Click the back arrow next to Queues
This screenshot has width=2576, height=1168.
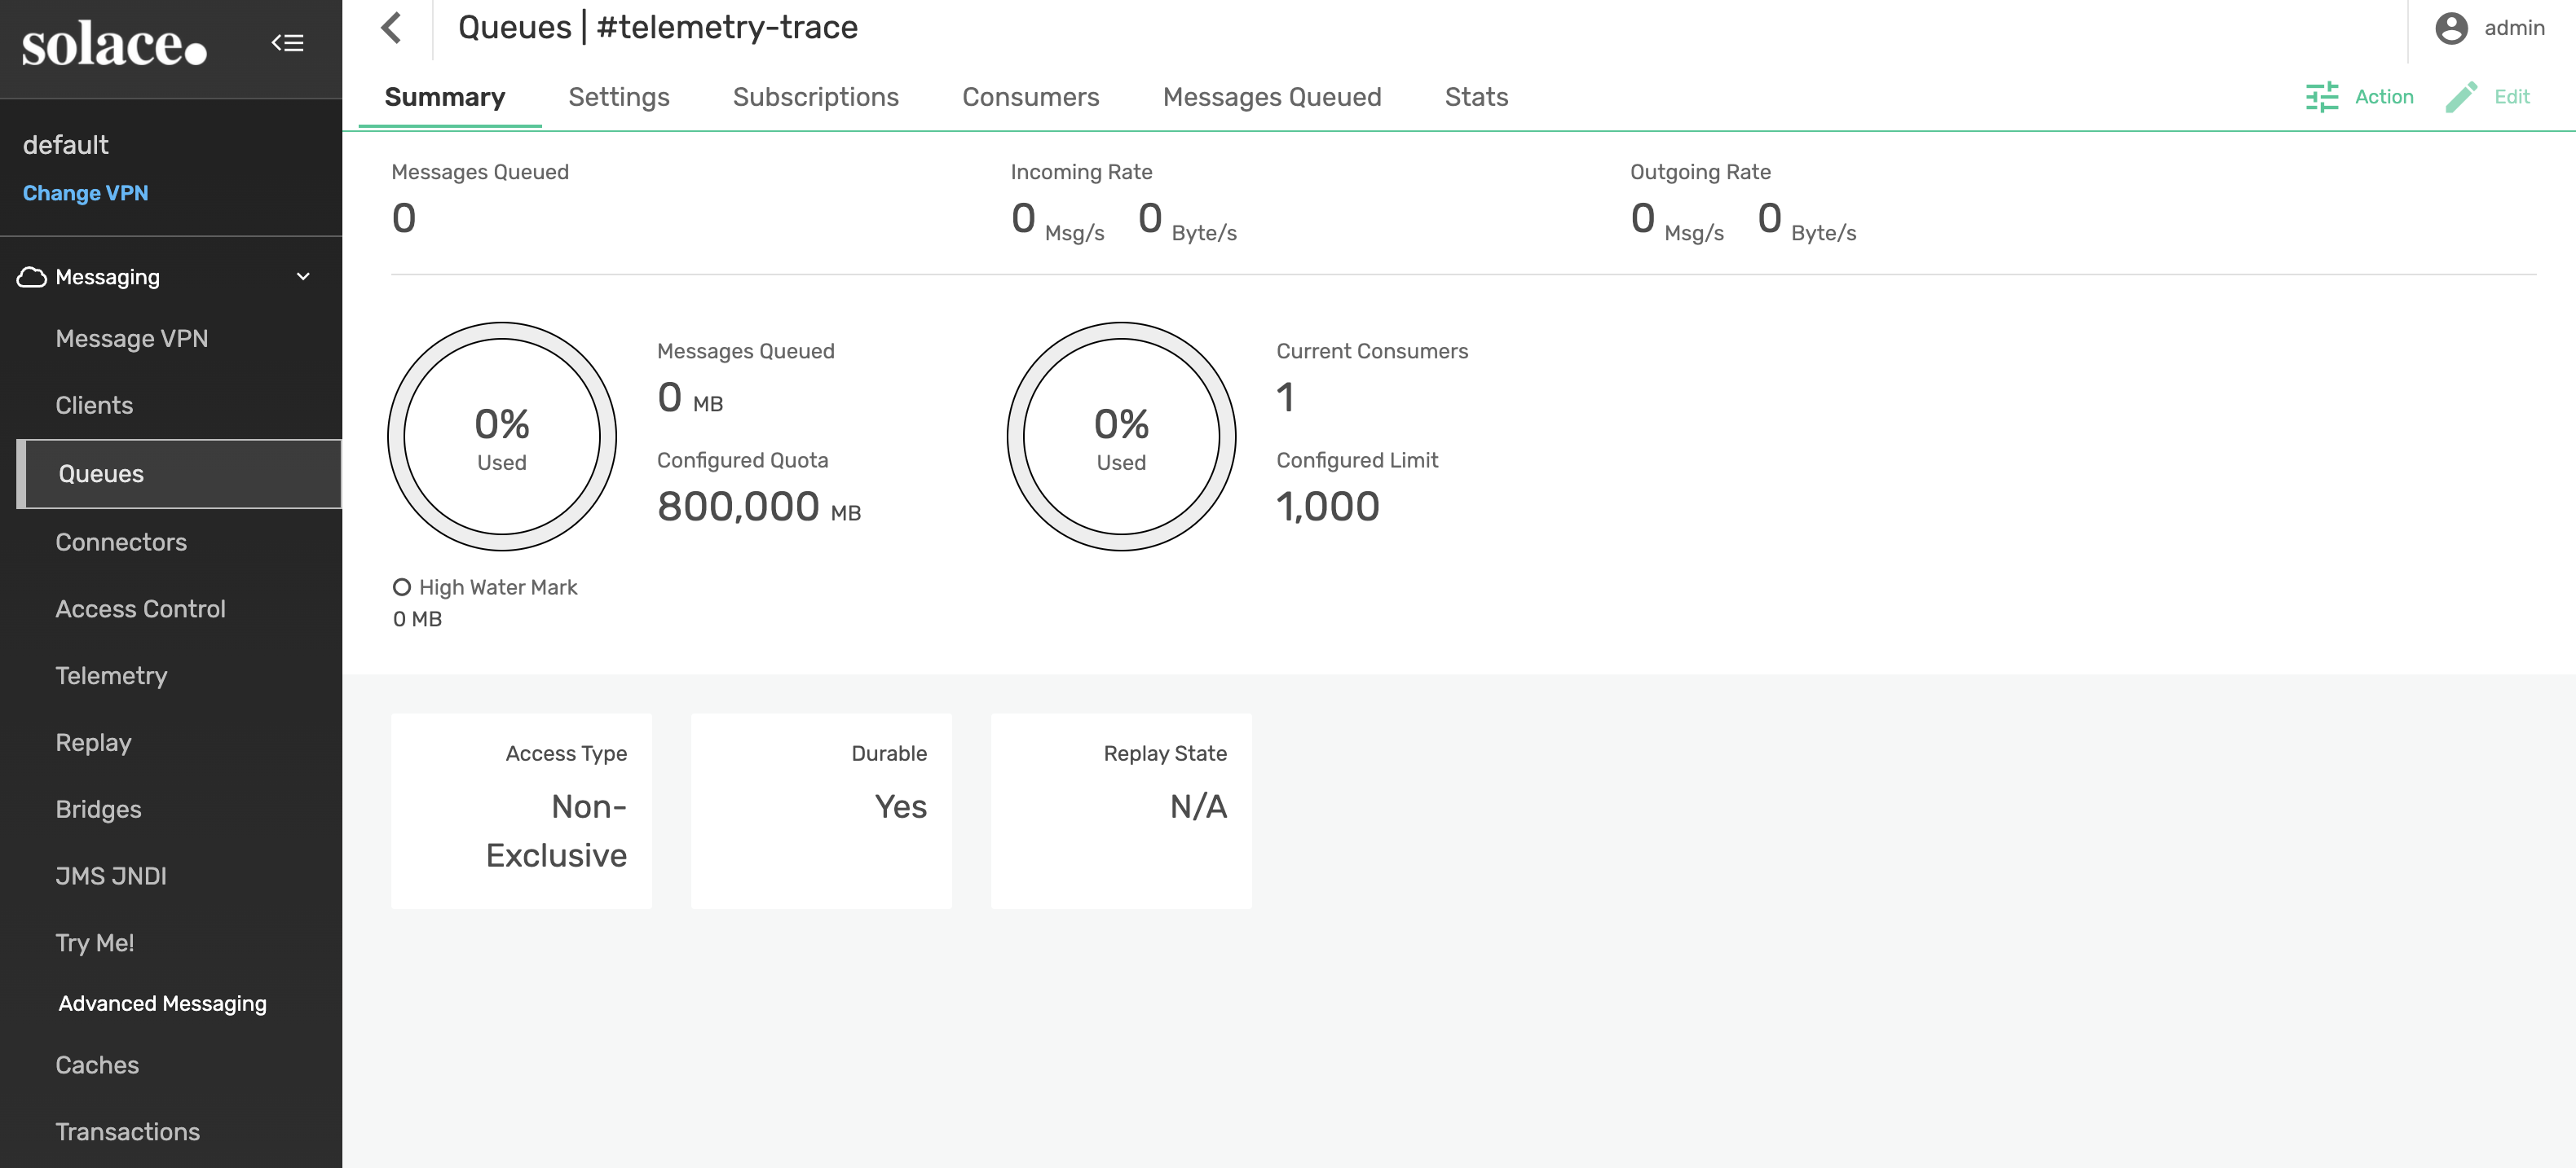click(392, 28)
